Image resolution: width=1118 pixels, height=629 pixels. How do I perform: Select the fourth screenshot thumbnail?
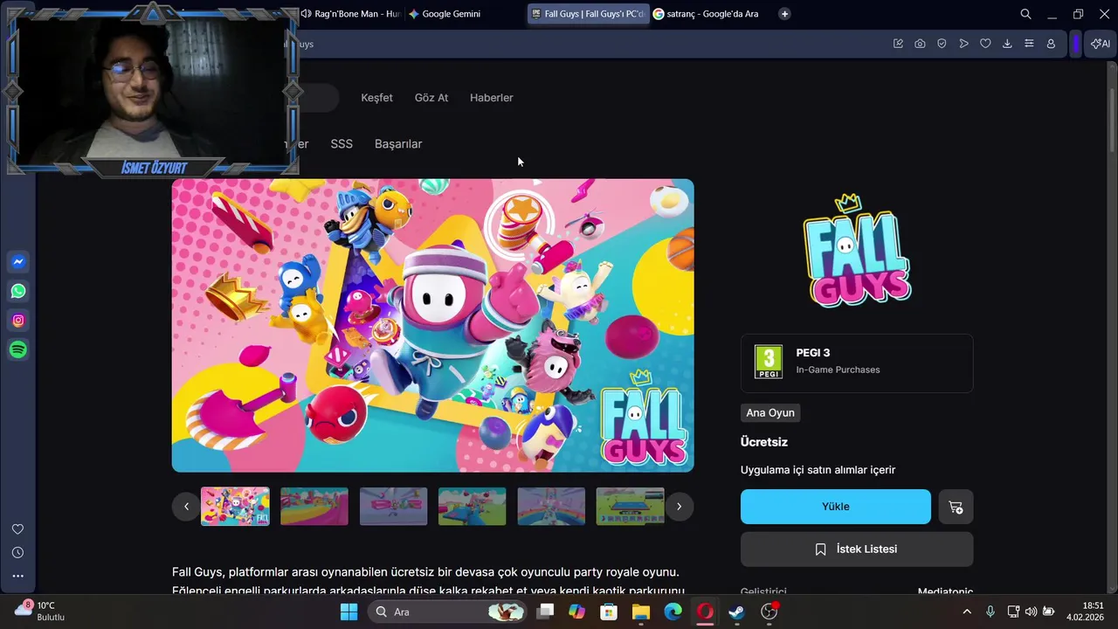472,507
